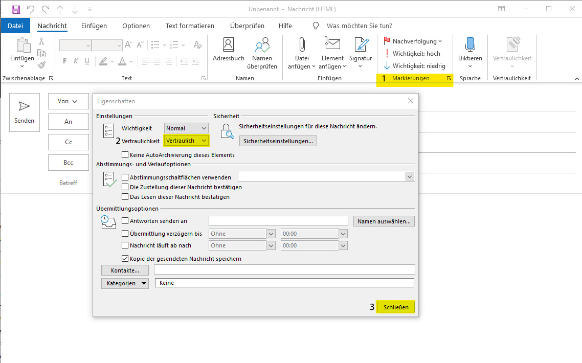Center the text alignment

(x=157, y=61)
